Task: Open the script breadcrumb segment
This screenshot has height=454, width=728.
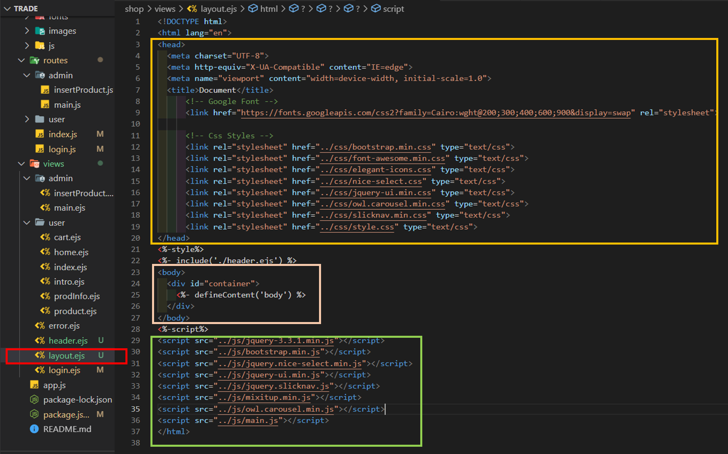Action: pyautogui.click(x=393, y=9)
